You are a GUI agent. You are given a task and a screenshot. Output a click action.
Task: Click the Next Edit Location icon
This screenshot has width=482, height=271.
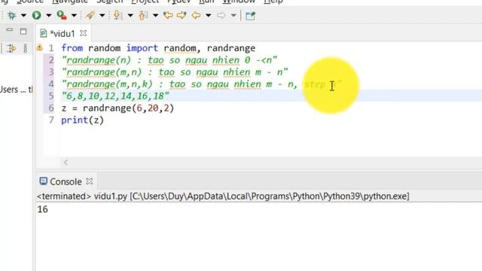(182, 15)
